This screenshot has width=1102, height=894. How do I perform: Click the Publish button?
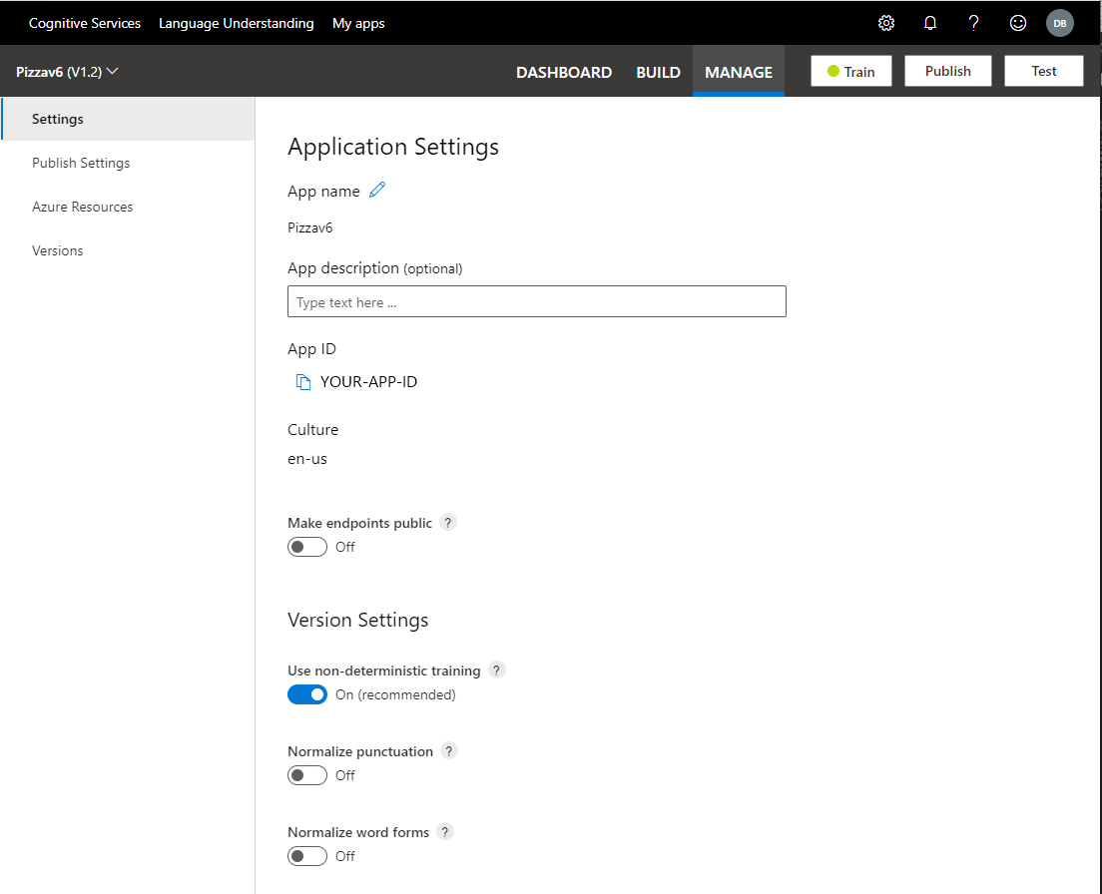(x=946, y=70)
